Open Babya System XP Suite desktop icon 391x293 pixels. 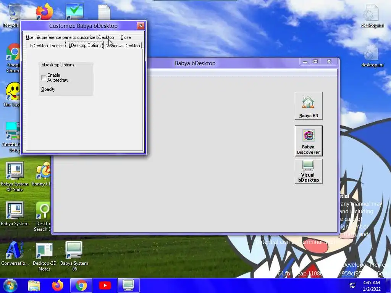pos(15,177)
